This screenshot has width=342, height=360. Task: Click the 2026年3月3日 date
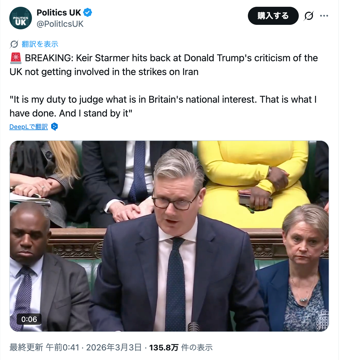tap(114, 347)
